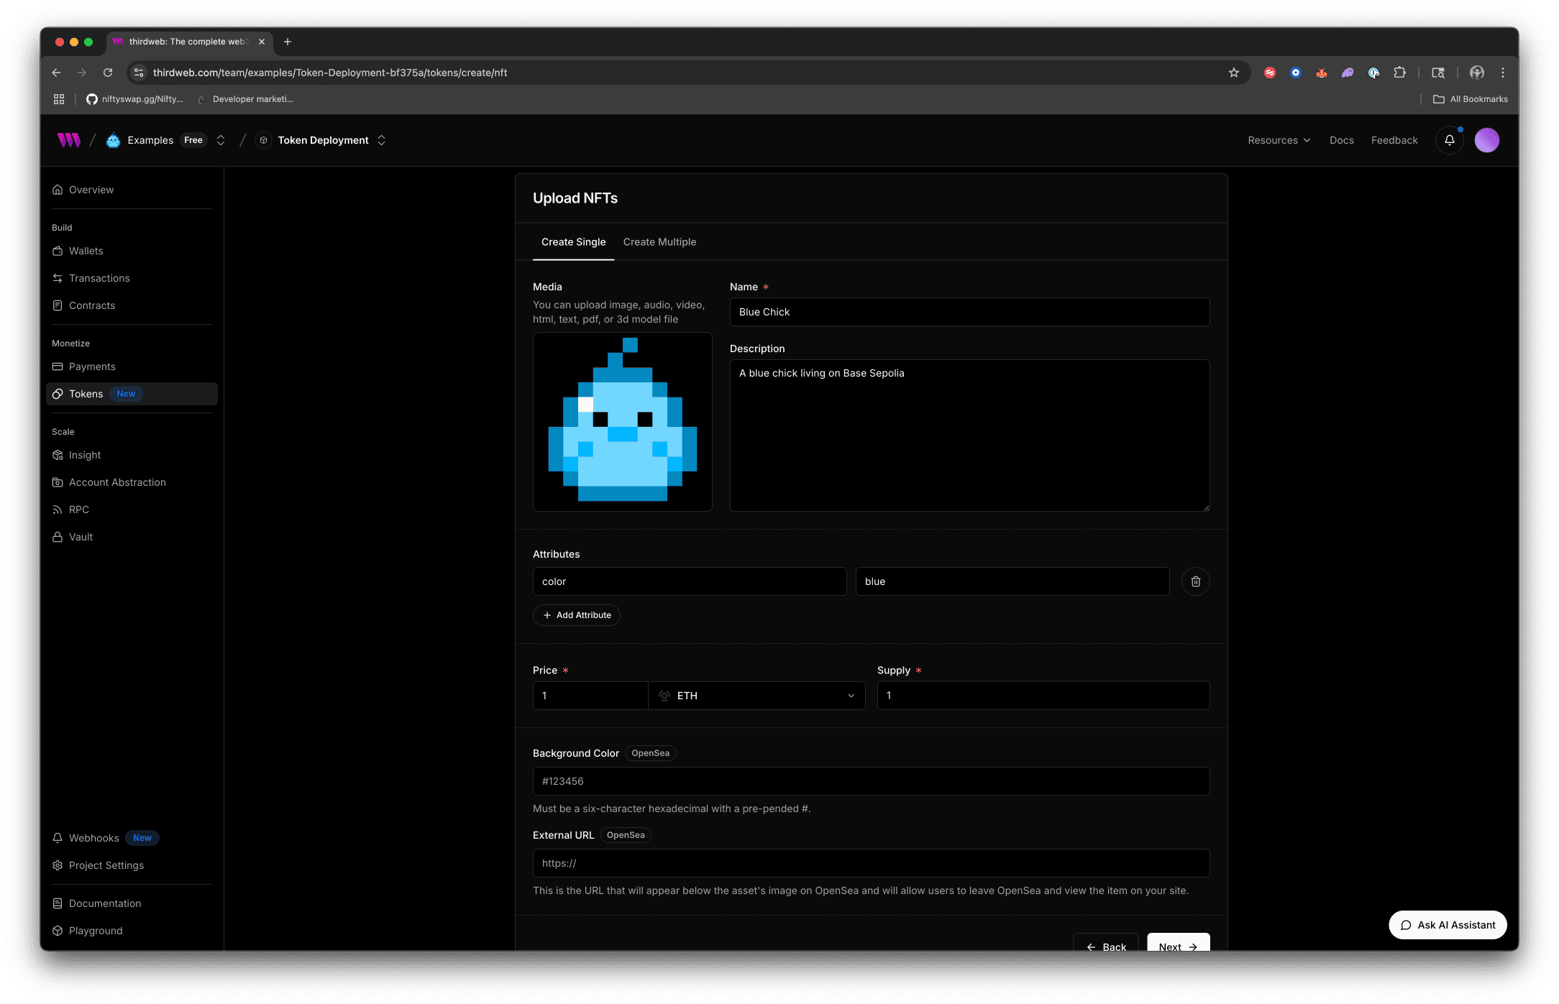1559x1004 pixels.
Task: Open the notifications bell
Action: coord(1449,140)
